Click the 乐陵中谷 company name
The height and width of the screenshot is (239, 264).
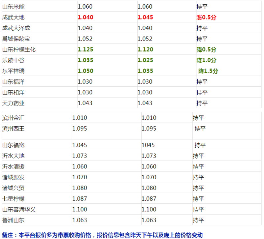pyautogui.click(x=13, y=60)
